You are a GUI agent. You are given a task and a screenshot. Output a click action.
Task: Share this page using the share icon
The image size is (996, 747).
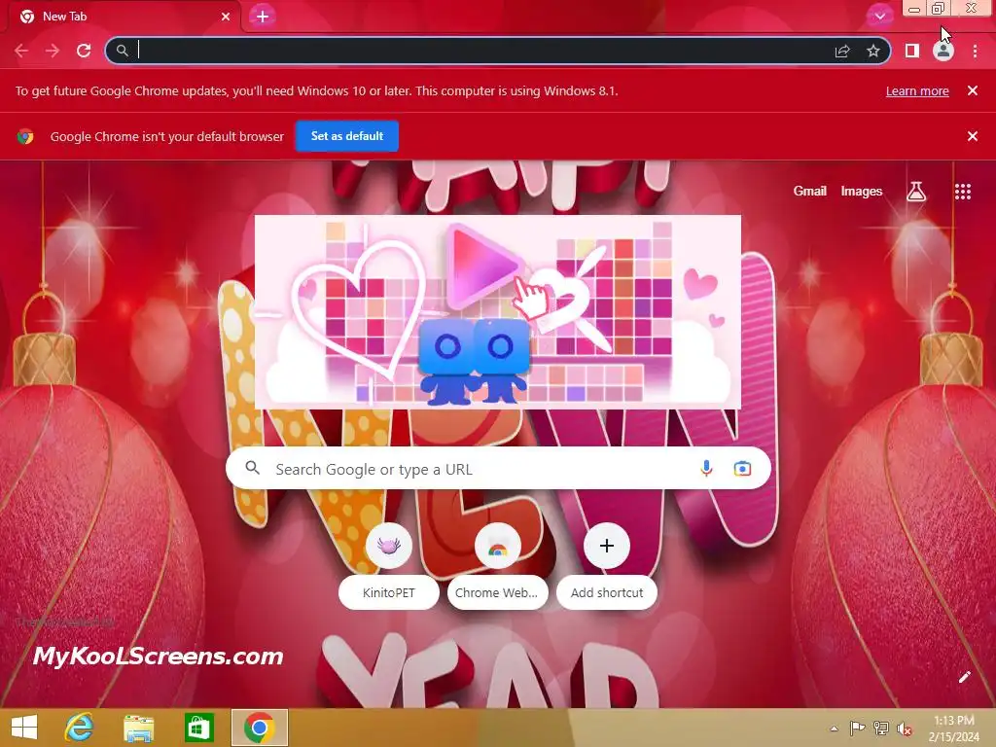tap(842, 51)
